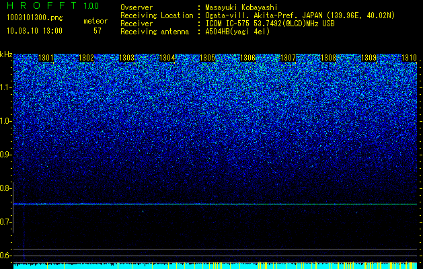
Task: Click the 1.1 frequency axis label
Action: pos(6,87)
